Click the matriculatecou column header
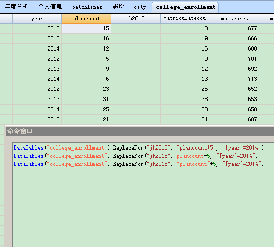The width and height of the screenshot is (274, 247). [185, 19]
